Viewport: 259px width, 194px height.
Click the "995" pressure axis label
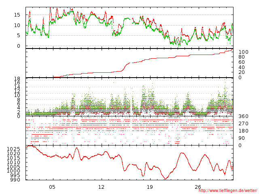click(x=15, y=175)
